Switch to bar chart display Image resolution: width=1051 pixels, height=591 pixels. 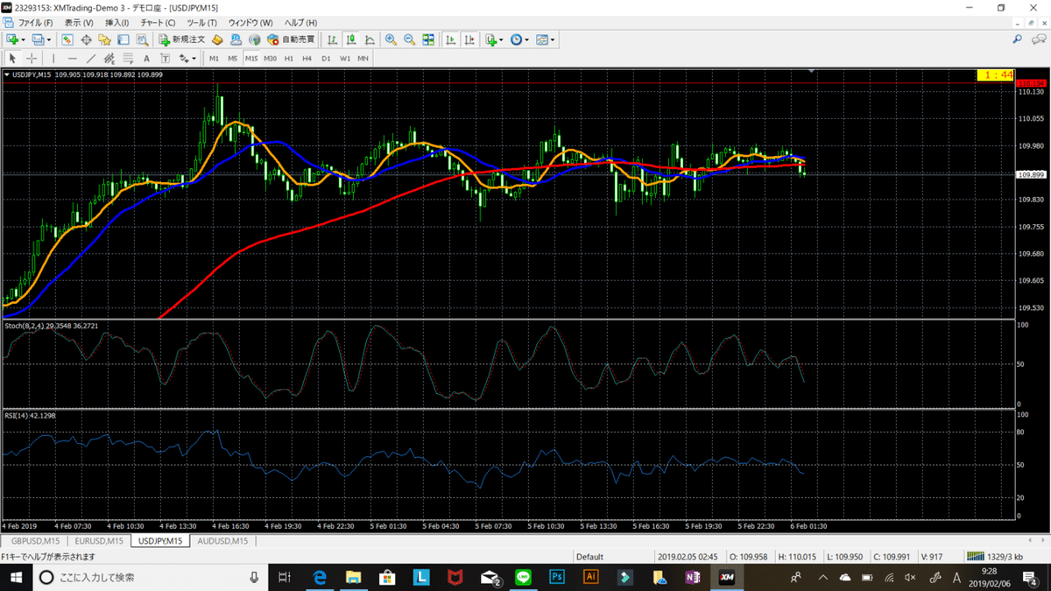pos(332,39)
